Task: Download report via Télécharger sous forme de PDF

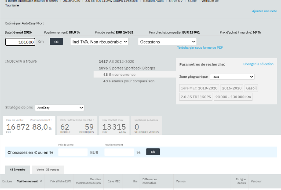Action: tap(200, 48)
